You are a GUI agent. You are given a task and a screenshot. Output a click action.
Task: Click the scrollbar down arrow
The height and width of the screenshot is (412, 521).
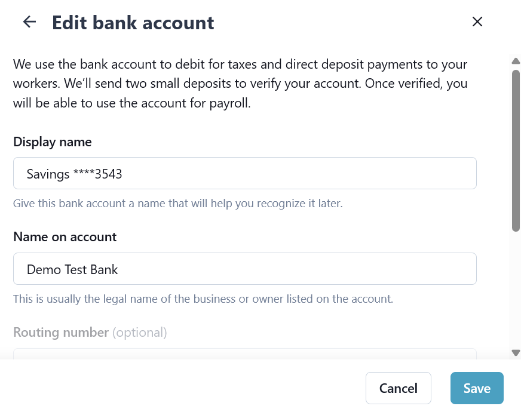(516, 353)
